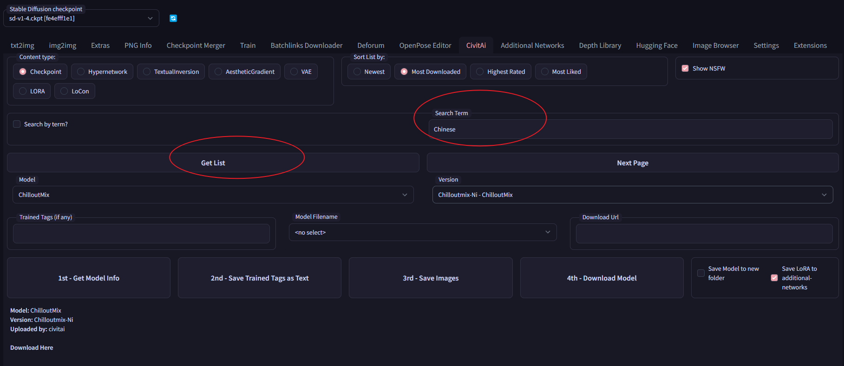Check Save Model to new folder
The width and height of the screenshot is (844, 366).
[701, 273]
